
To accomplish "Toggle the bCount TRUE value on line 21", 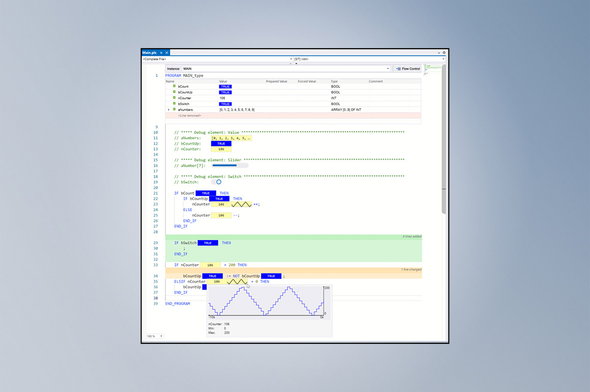I will (205, 193).
